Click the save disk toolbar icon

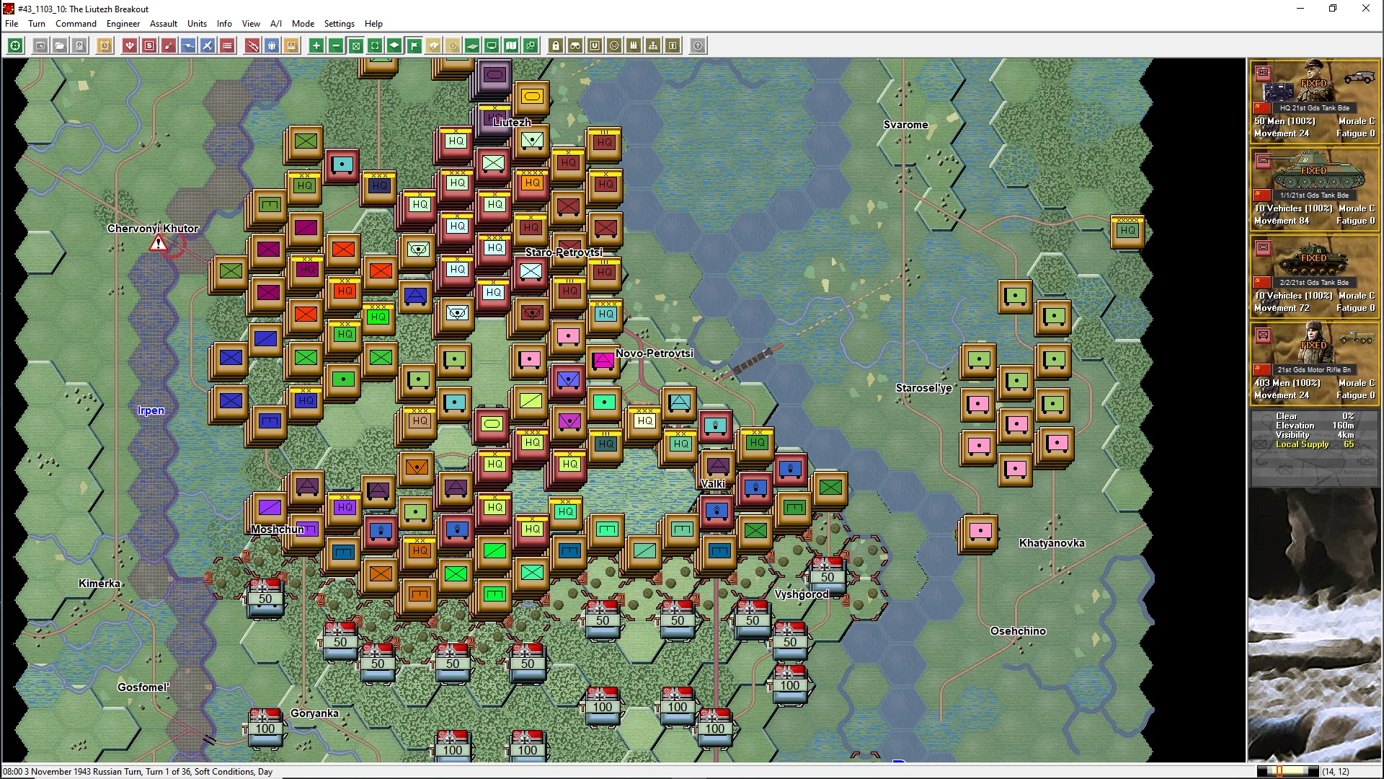(x=79, y=46)
